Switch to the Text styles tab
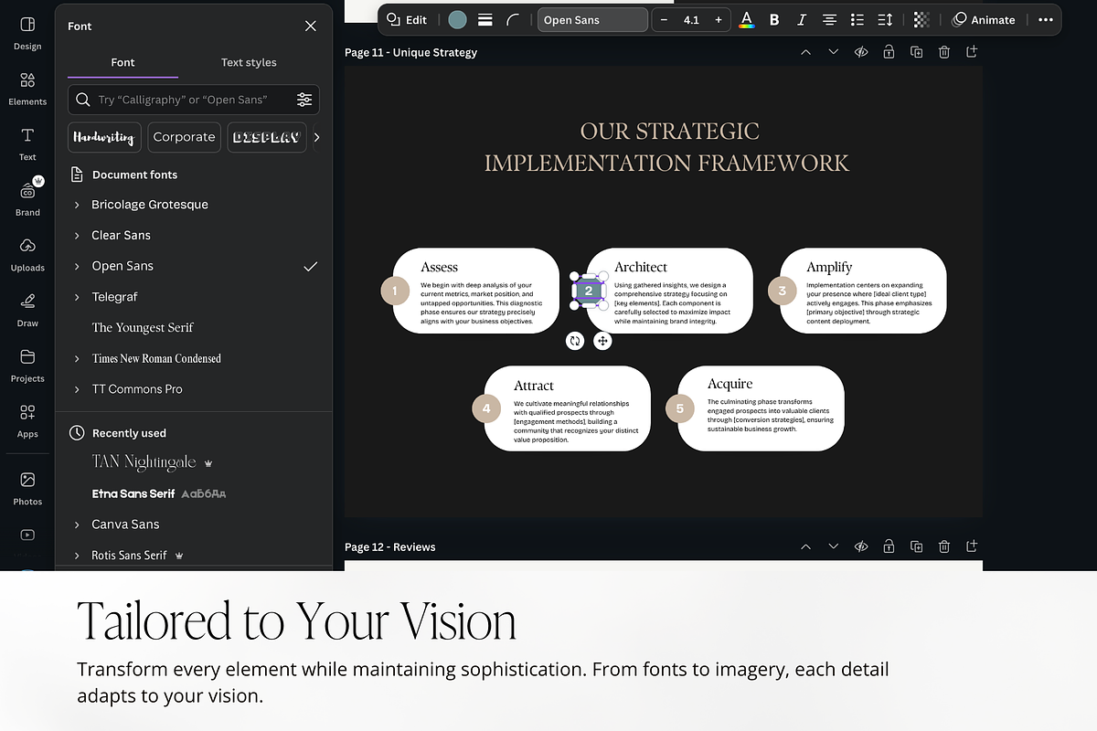Image resolution: width=1097 pixels, height=731 pixels. coord(249,62)
